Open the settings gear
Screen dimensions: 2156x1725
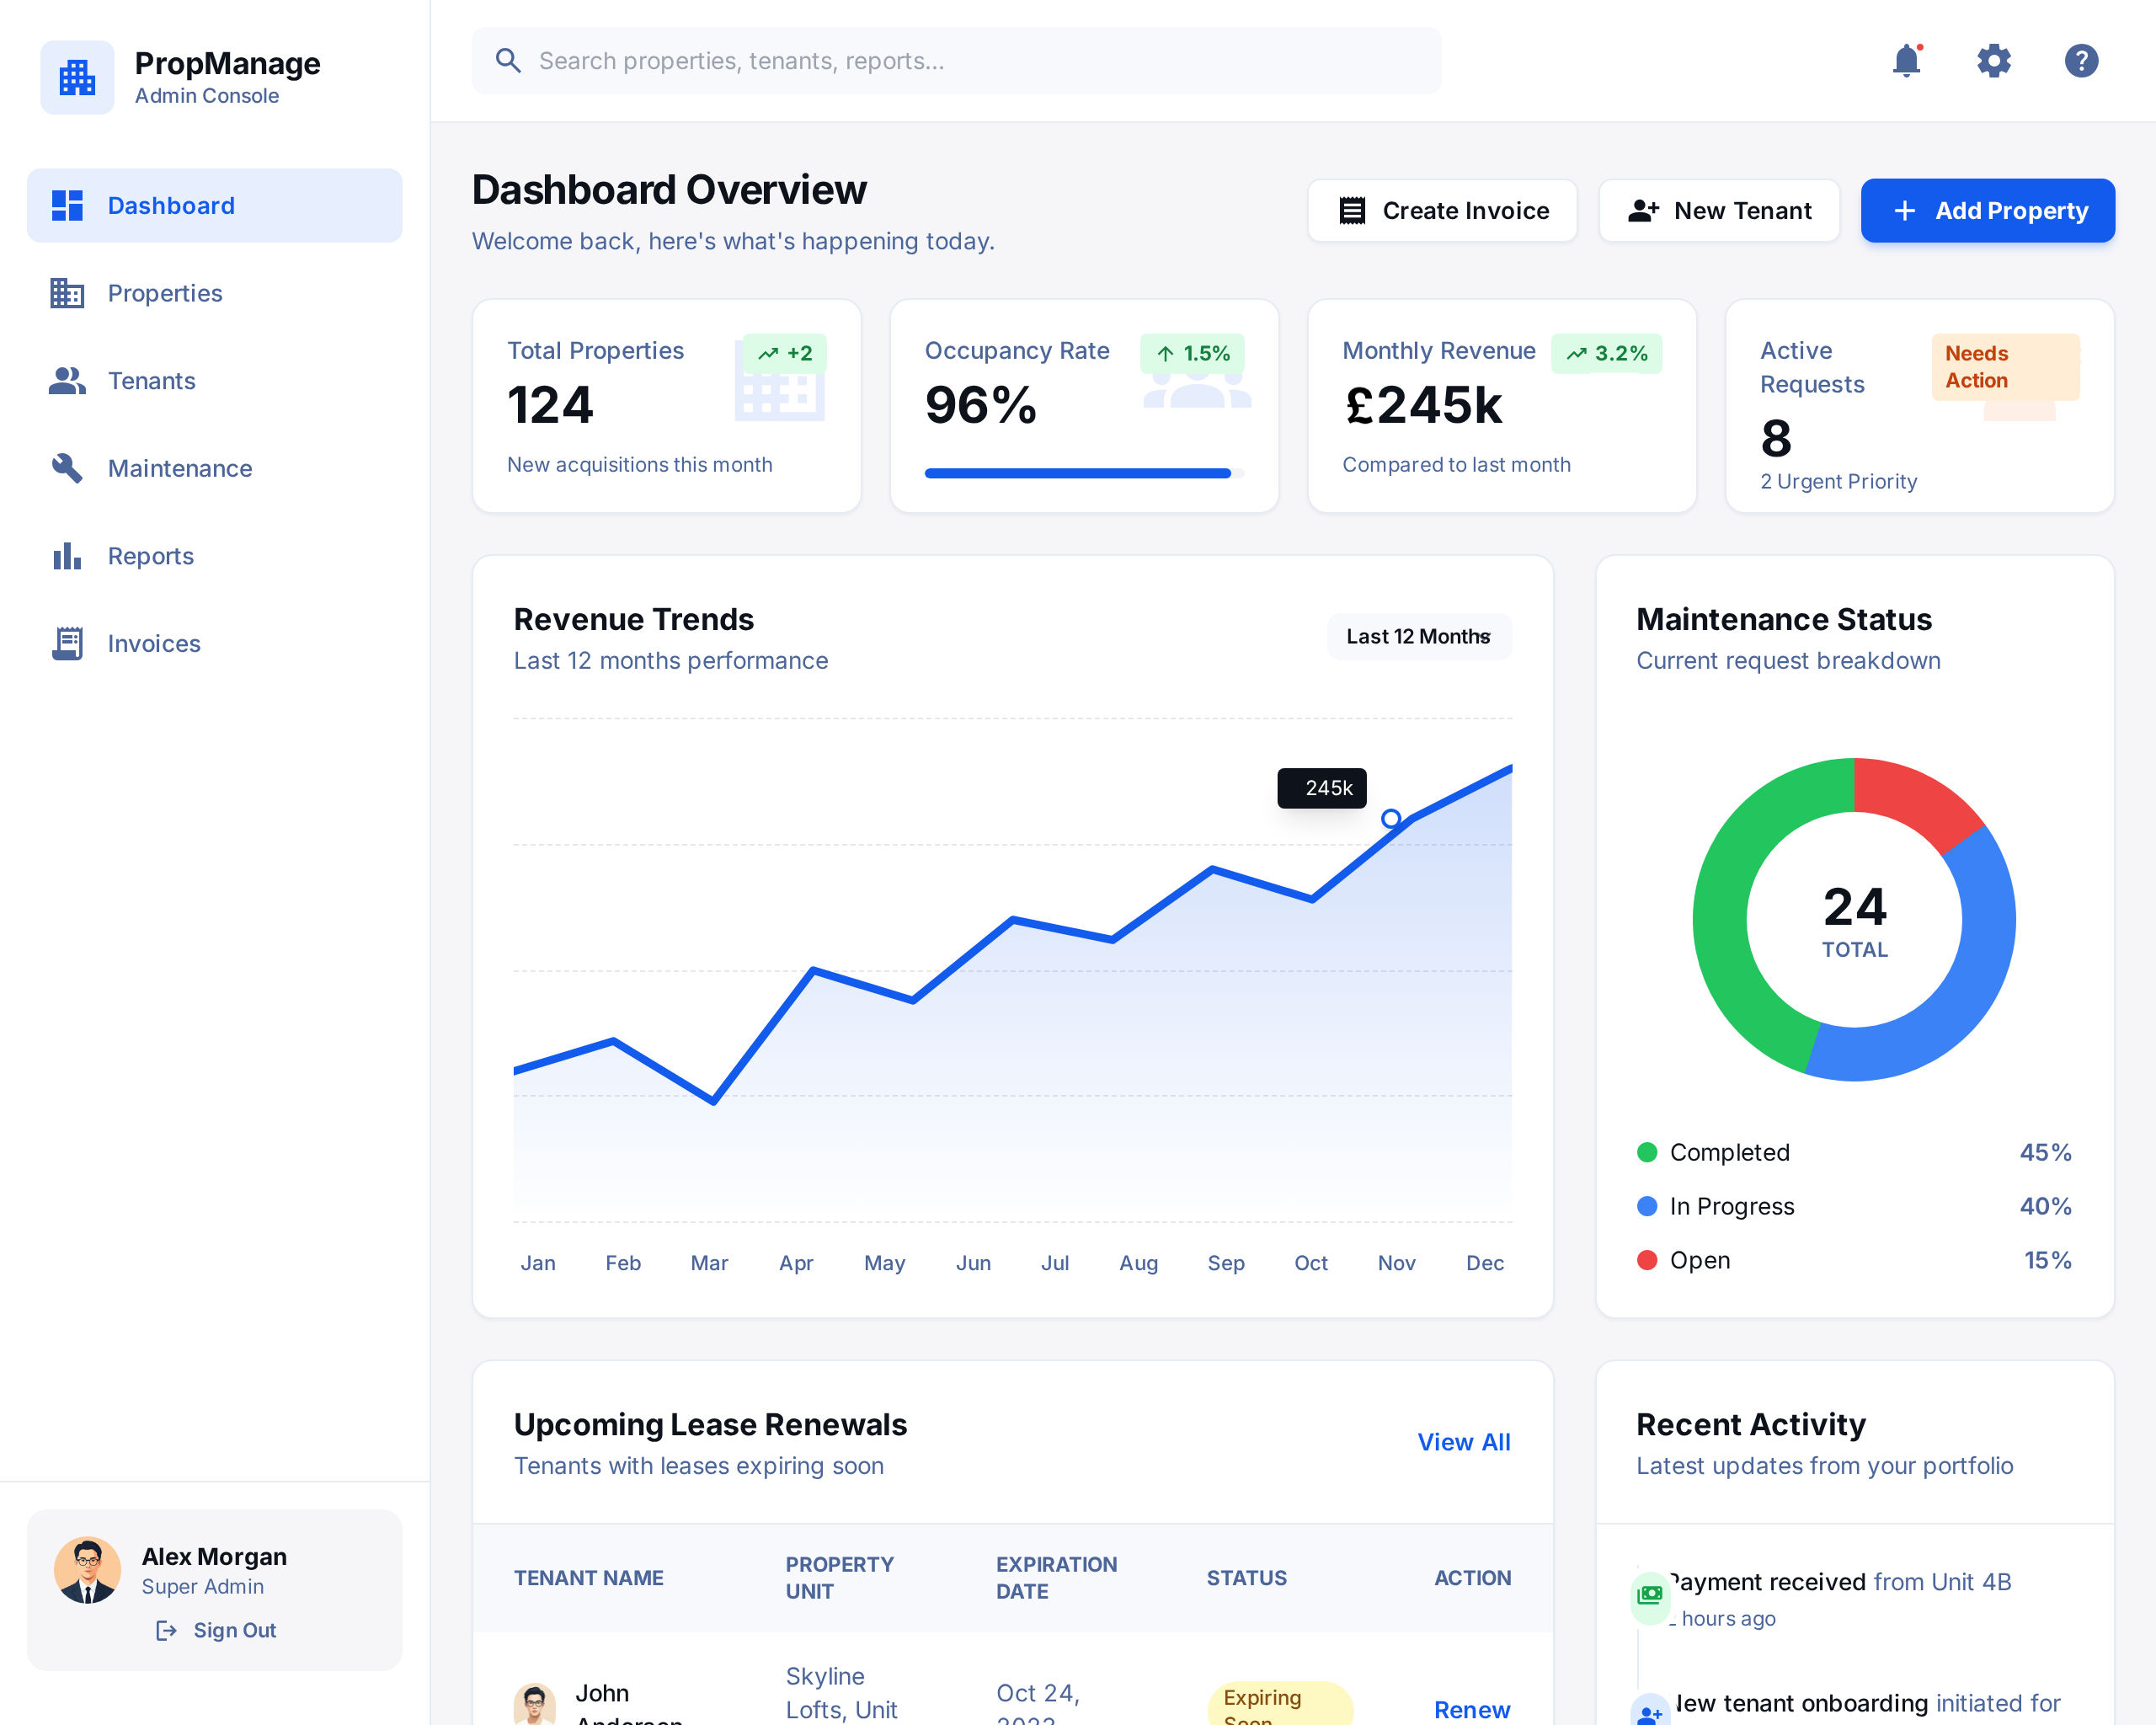tap(1994, 61)
